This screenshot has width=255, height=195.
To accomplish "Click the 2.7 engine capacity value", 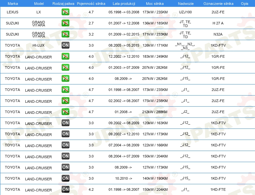I will [x=91, y=23].
